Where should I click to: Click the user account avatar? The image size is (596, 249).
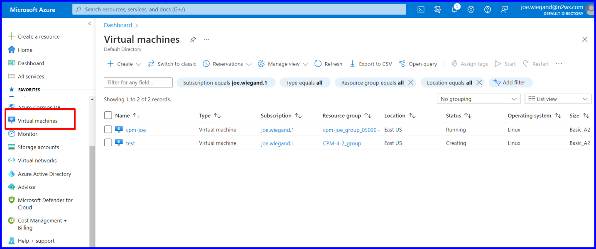(x=591, y=10)
